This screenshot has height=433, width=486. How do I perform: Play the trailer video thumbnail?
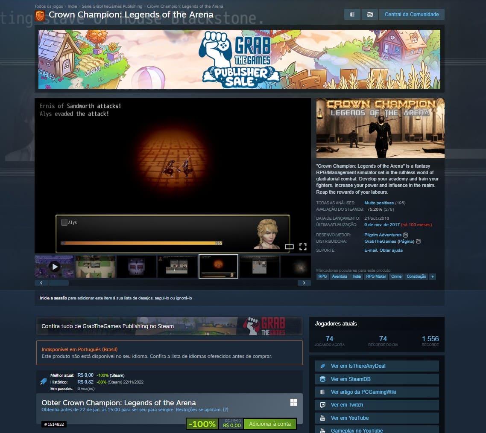click(x=54, y=267)
